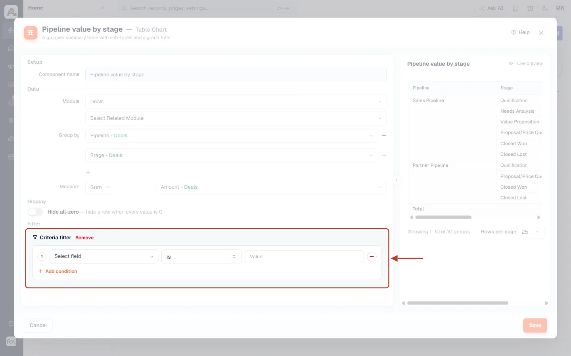The width and height of the screenshot is (571, 356).
Task: Open the Pipeline - Deals group by dropdown
Action: tap(232, 136)
